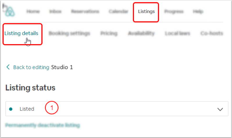Open the Help menu item
The image size is (232, 138).
[198, 12]
